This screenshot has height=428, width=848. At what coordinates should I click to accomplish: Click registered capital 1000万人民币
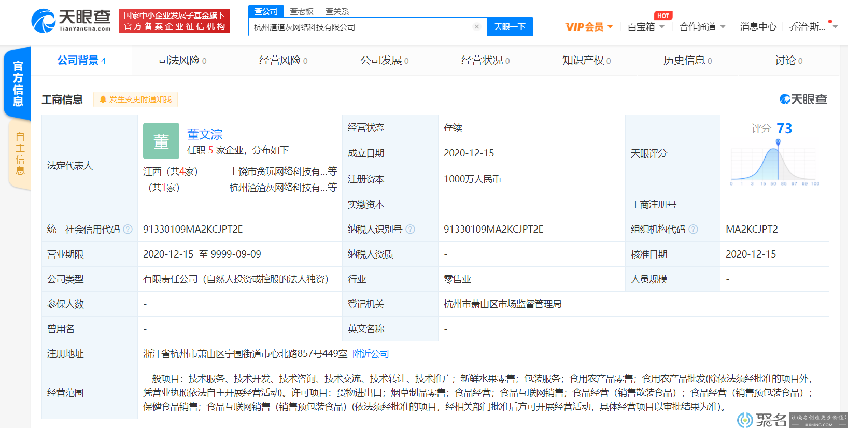tap(472, 179)
